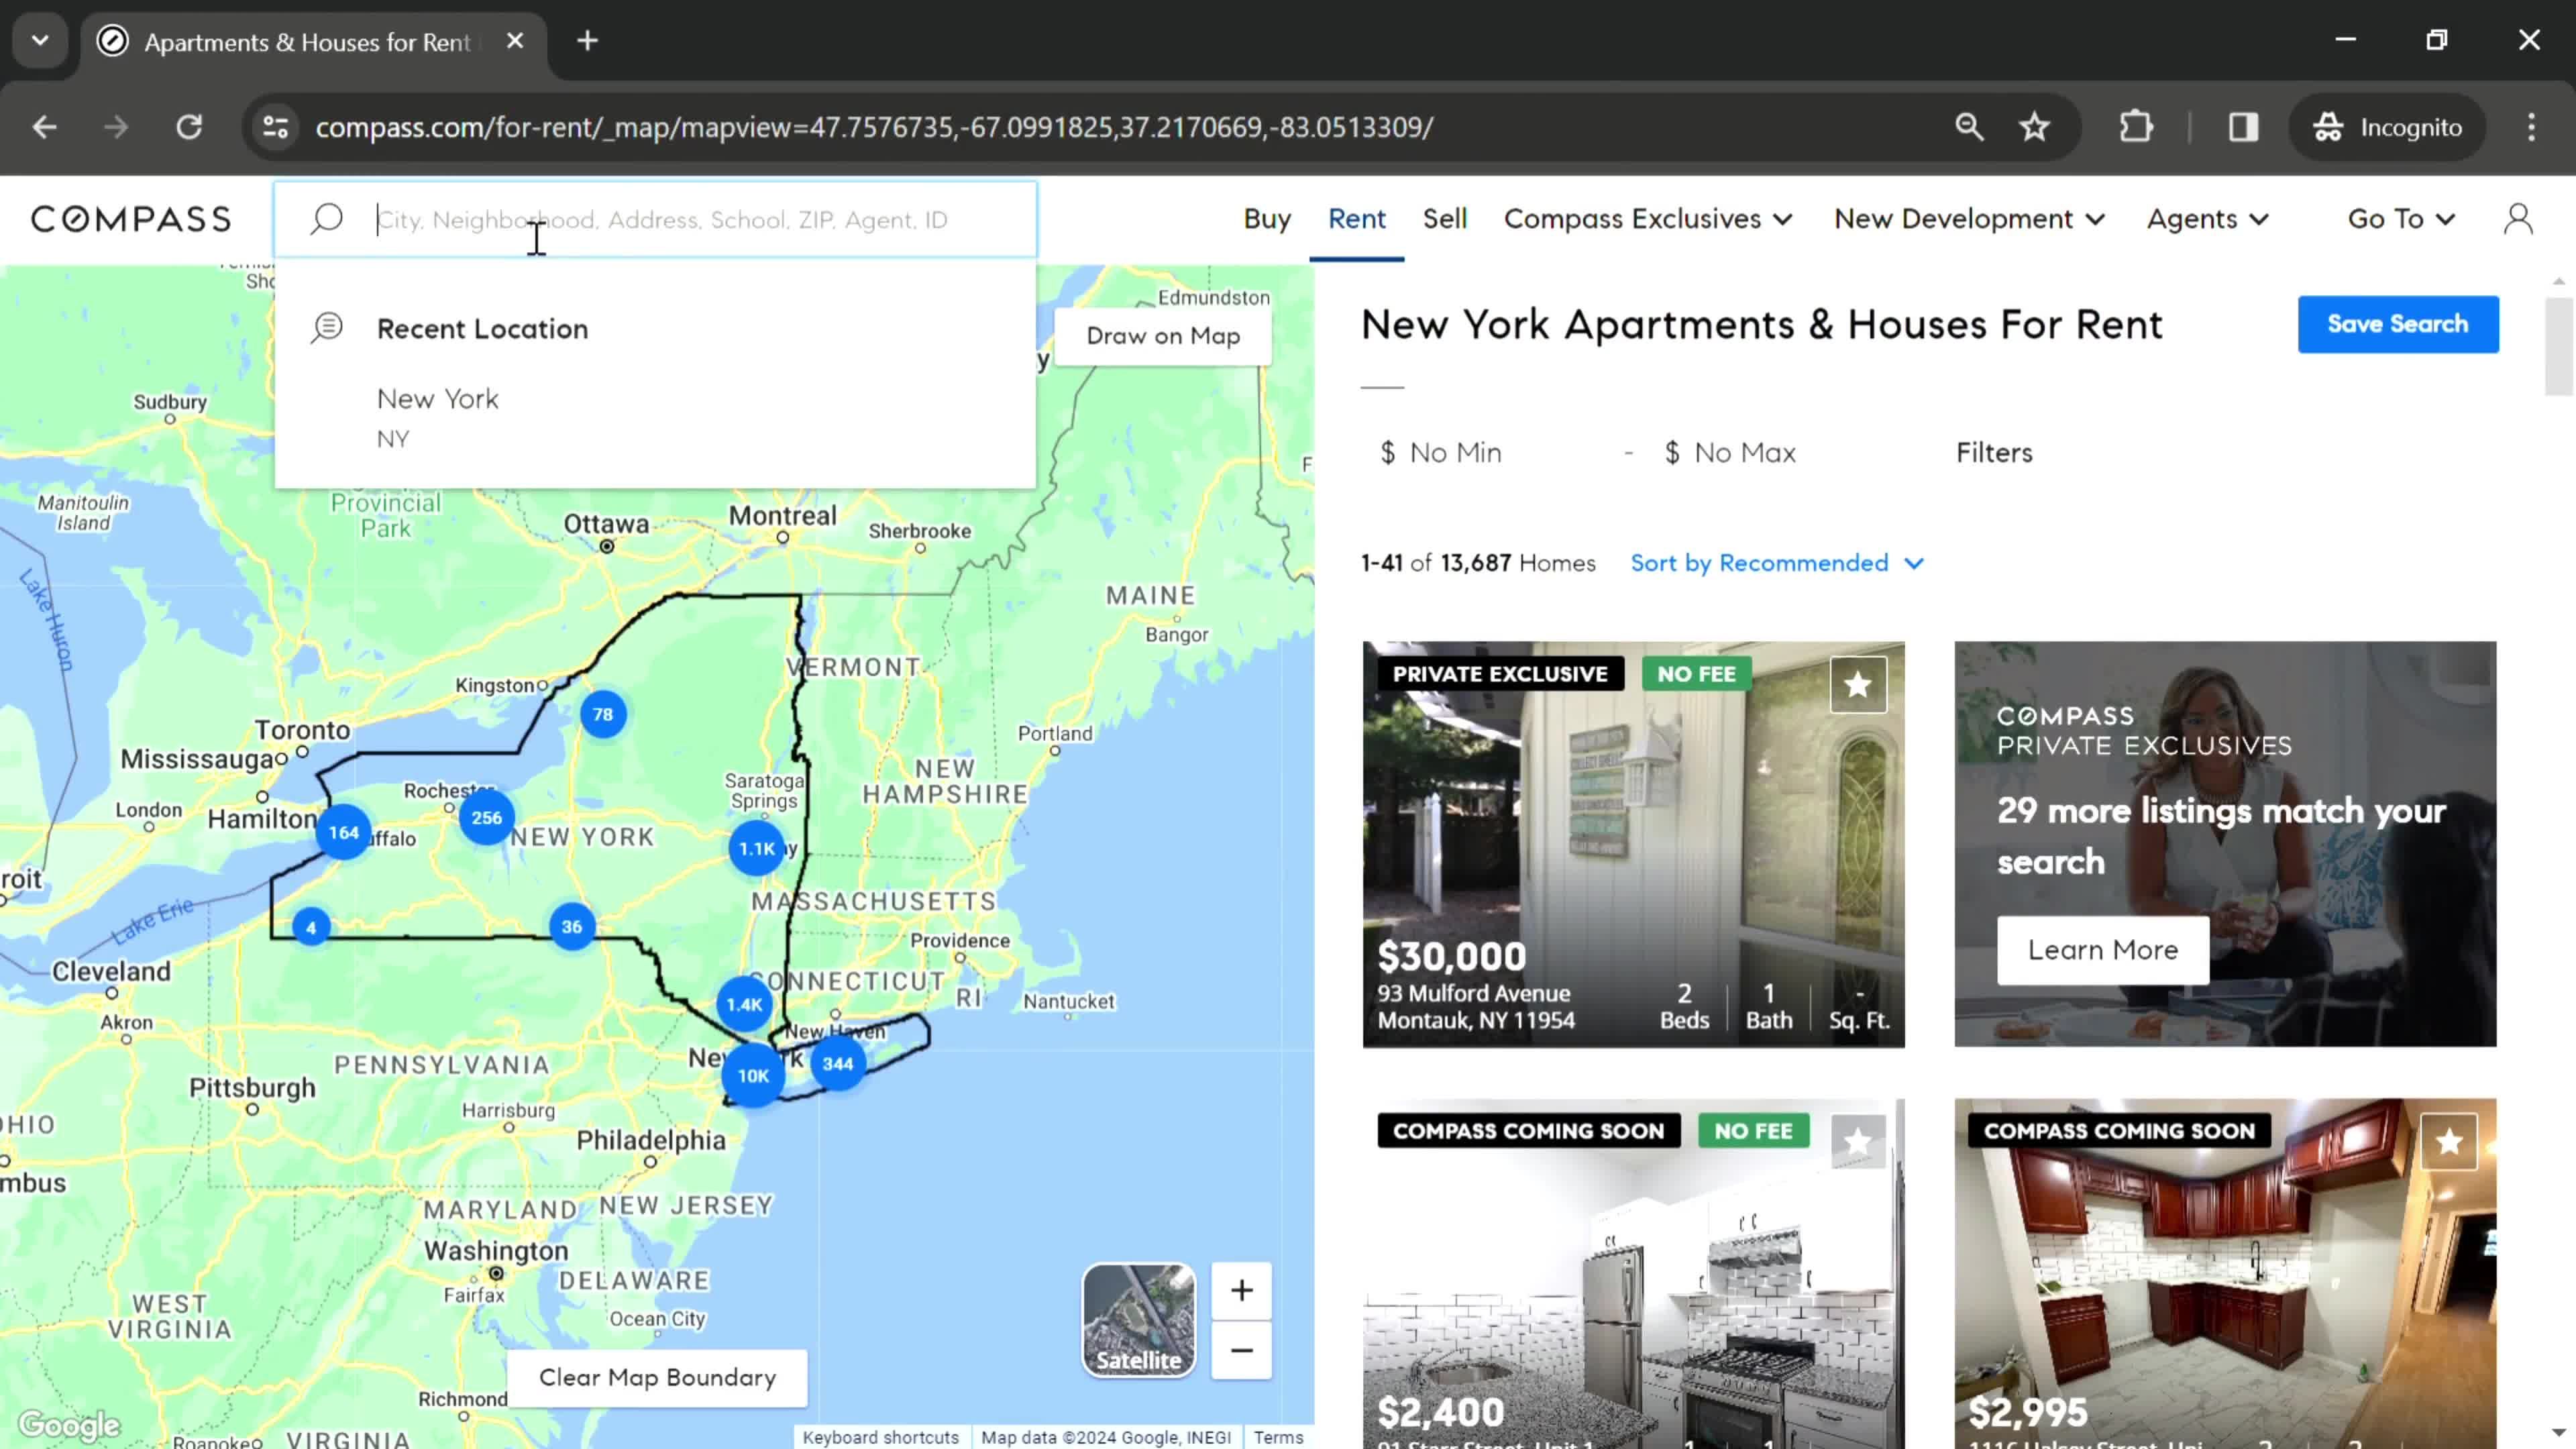The height and width of the screenshot is (1449, 2576).
Task: Open the Sell section
Action: (1444, 219)
